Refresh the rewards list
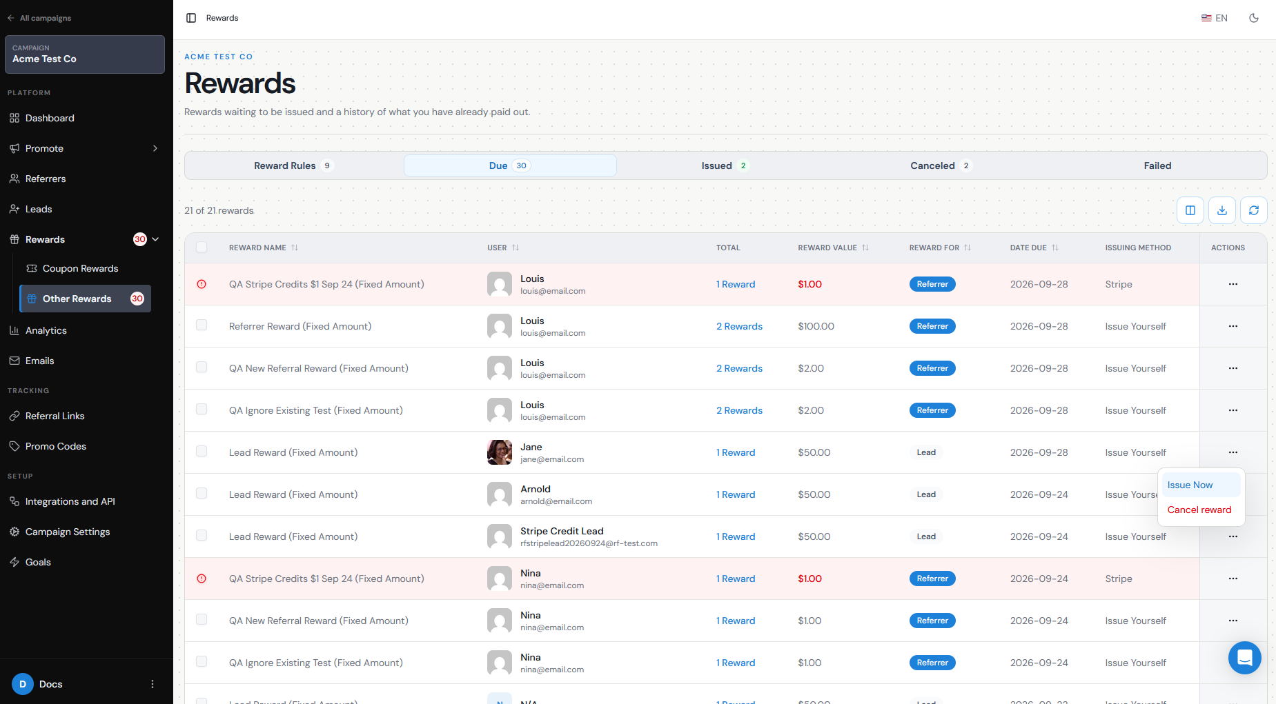The width and height of the screenshot is (1276, 704). [1254, 210]
